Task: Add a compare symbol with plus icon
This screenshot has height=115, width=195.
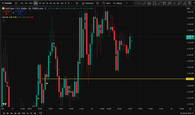Action: pos(16,3)
